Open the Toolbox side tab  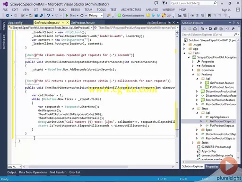click(x=4, y=25)
